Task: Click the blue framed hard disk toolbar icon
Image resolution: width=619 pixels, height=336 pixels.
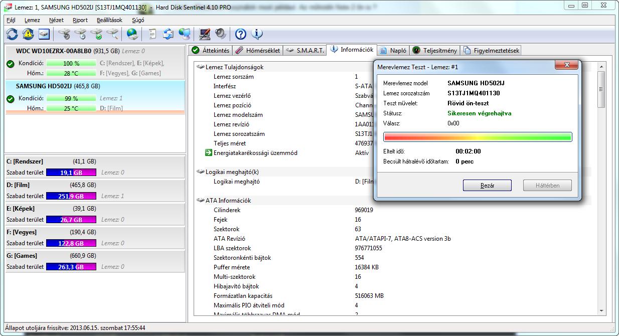Action: pos(45,34)
